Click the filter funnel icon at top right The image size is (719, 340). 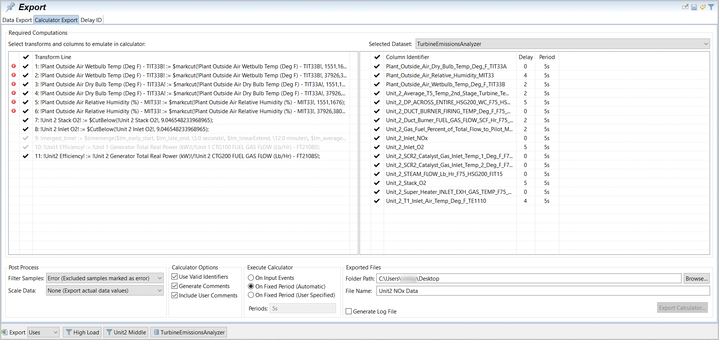pos(711,7)
